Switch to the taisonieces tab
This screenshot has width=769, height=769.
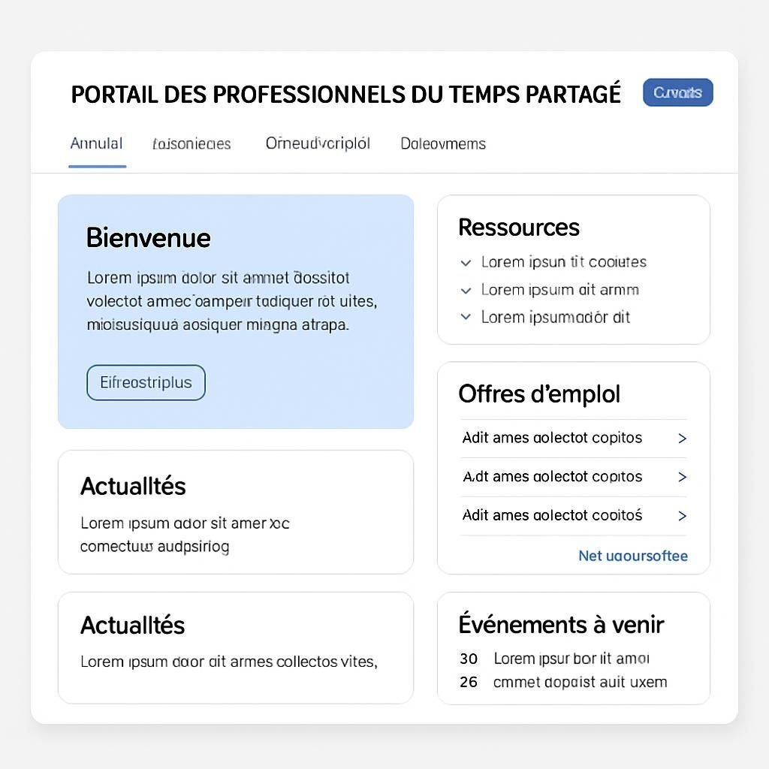(x=191, y=143)
